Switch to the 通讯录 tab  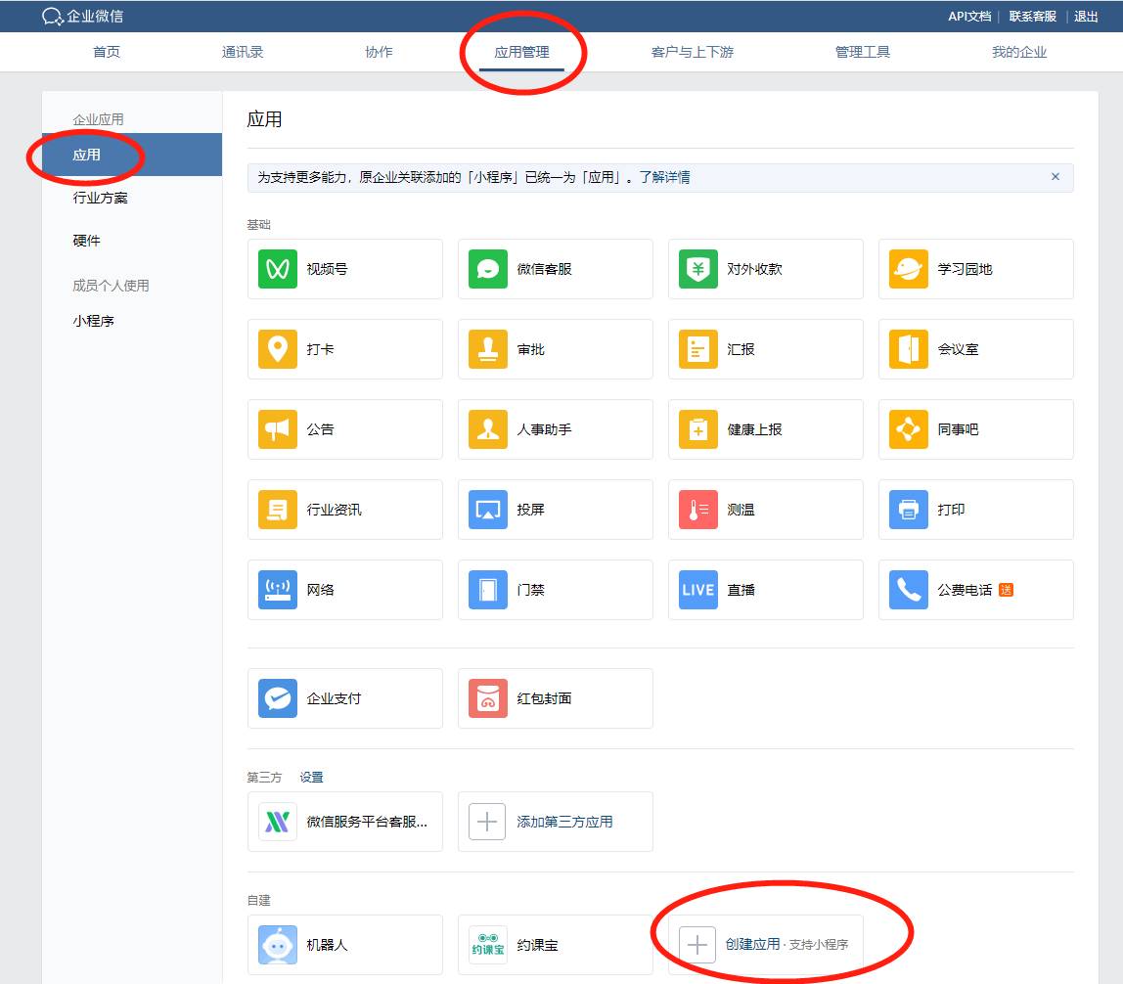pos(243,52)
